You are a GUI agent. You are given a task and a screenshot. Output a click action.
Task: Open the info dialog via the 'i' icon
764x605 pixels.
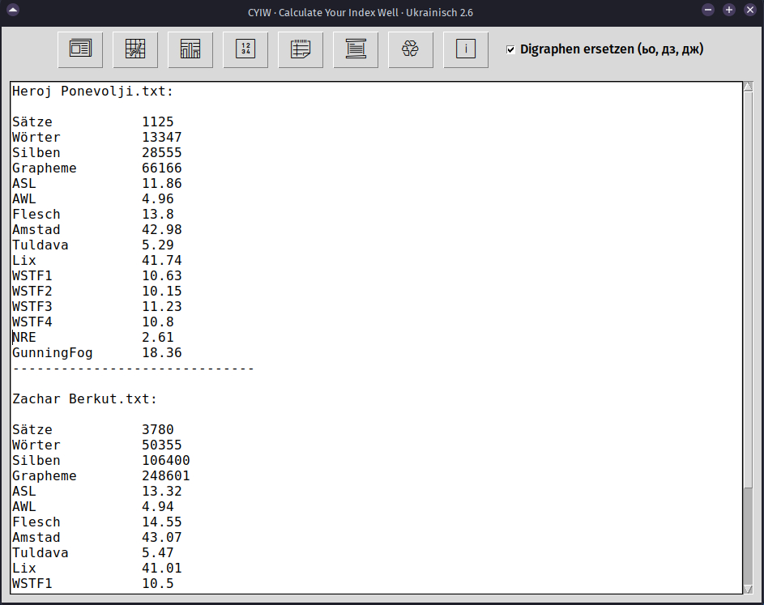tap(466, 49)
